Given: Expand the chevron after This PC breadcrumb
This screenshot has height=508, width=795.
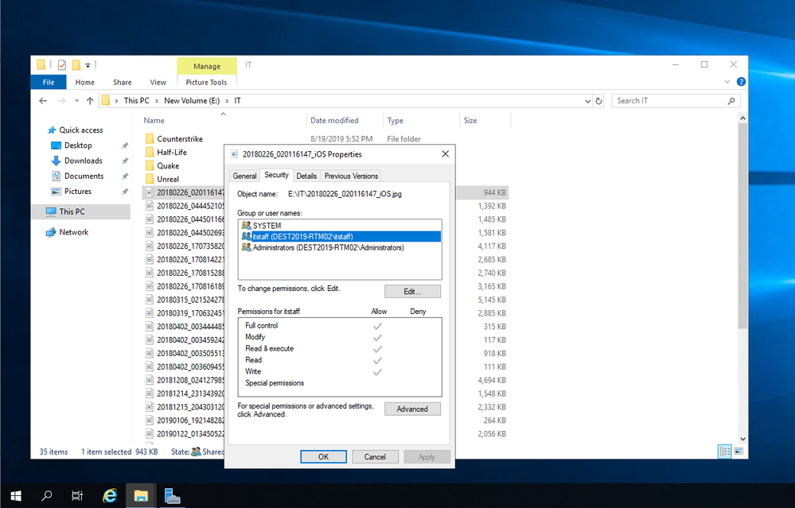Looking at the screenshot, I should pos(157,101).
